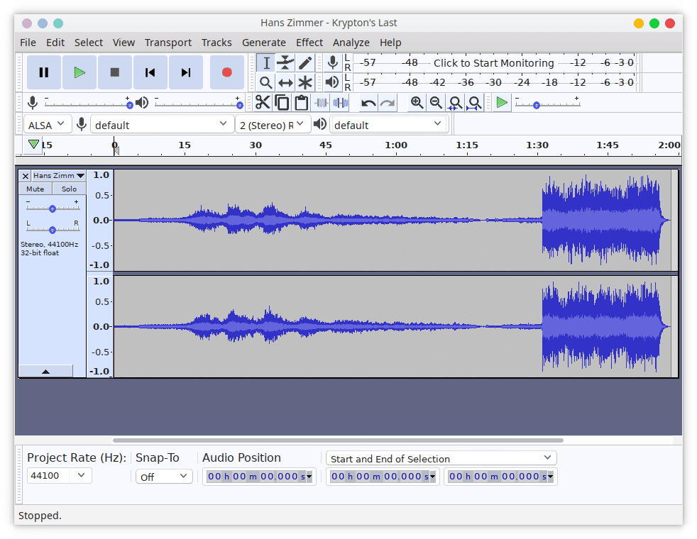This screenshot has height=539, width=697.
Task: Open Audio Position time format arrow
Action: pyautogui.click(x=309, y=477)
